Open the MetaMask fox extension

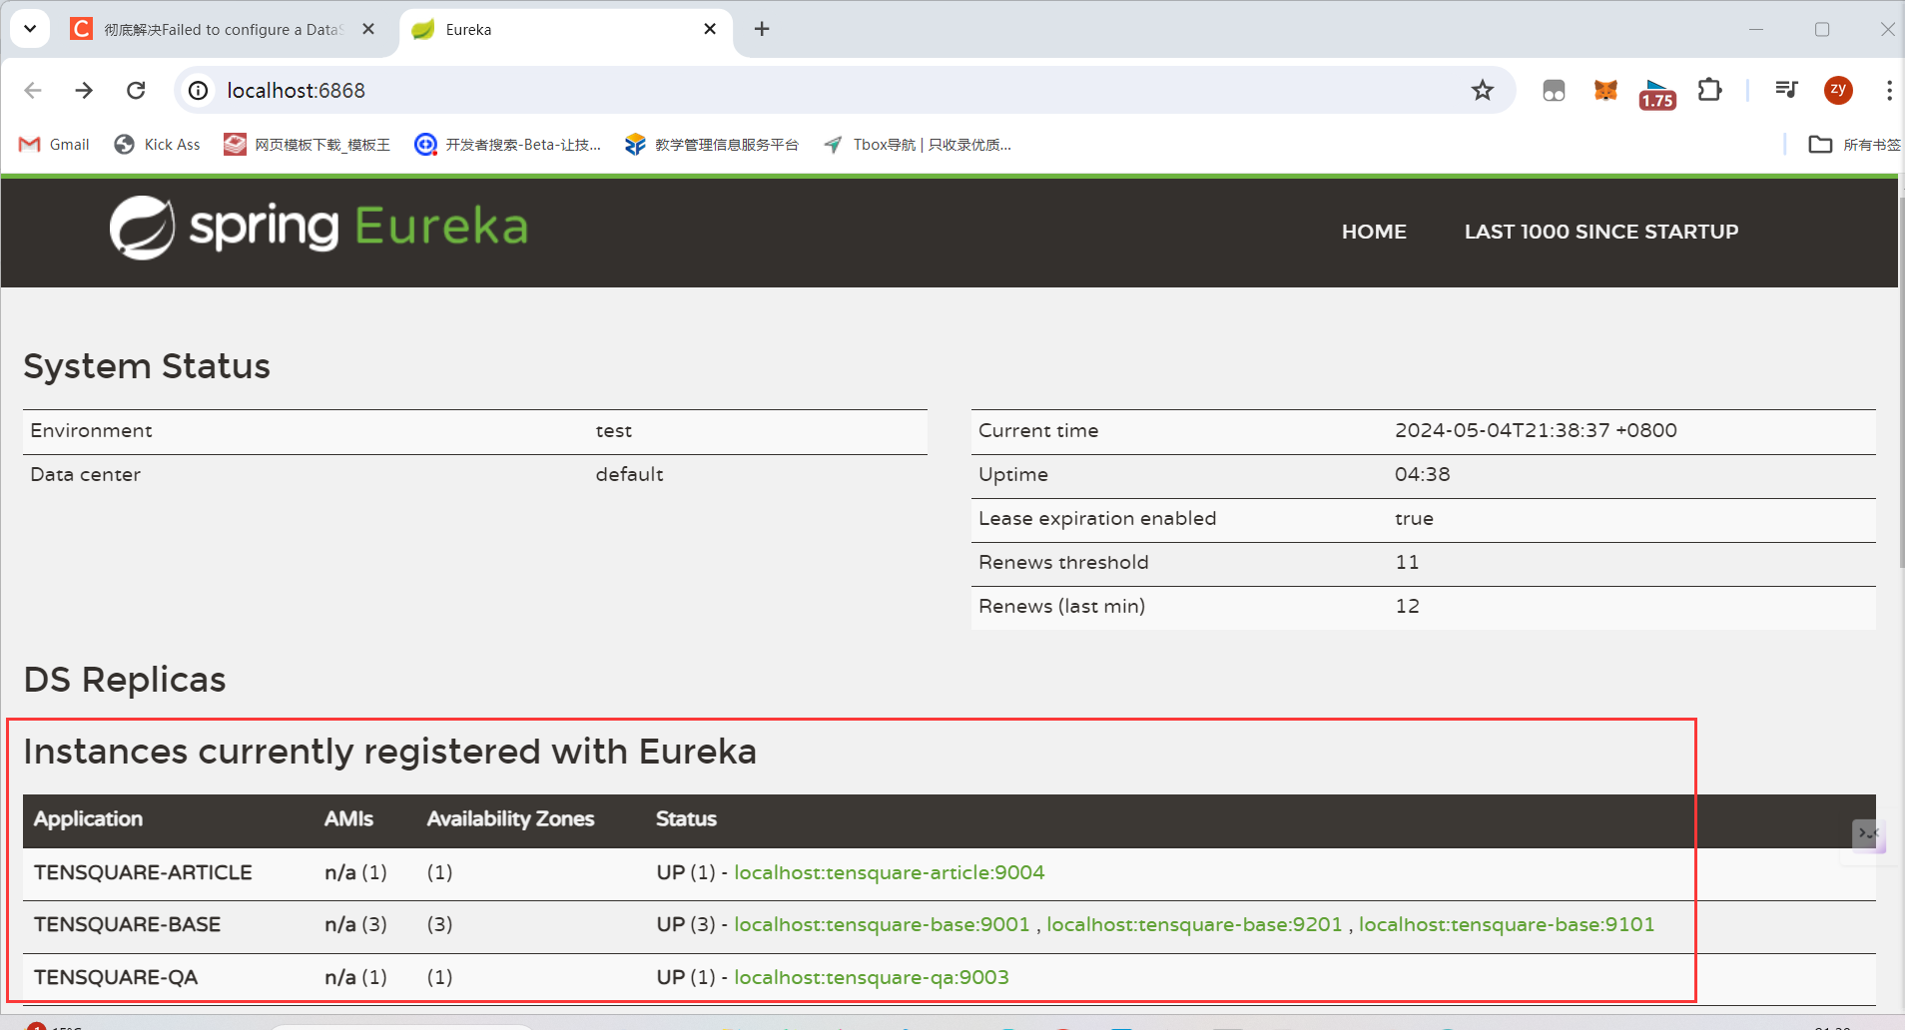[1604, 91]
